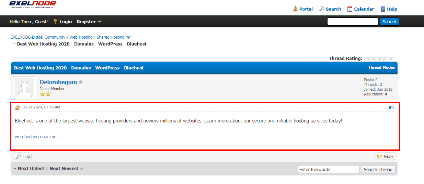The width and height of the screenshot is (424, 184).
Task: Rate thread with the first star
Action: [368, 58]
